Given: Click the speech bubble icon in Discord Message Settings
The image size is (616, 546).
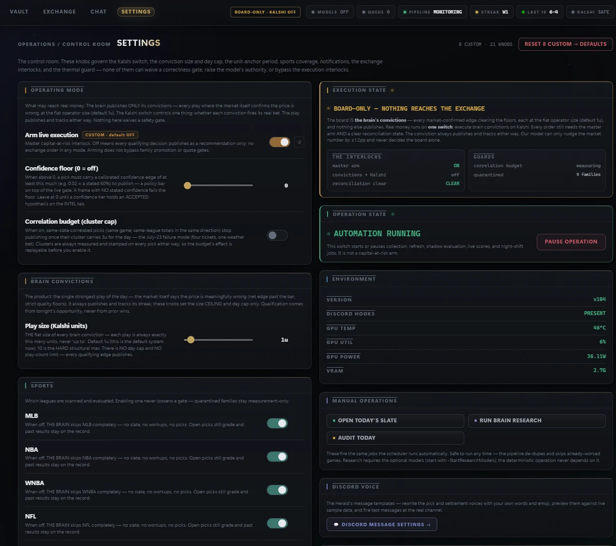Looking at the screenshot, I should [336, 525].
